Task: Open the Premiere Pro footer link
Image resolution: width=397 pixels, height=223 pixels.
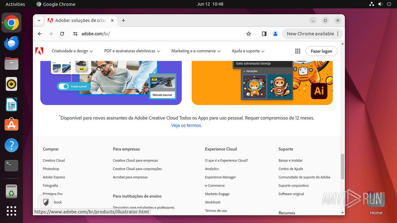Action: [53, 194]
